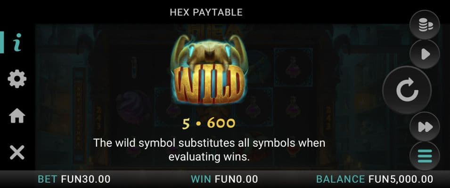Screen dimensions: 450x188
Task: Open the settings gear icon
Action: 17,78
